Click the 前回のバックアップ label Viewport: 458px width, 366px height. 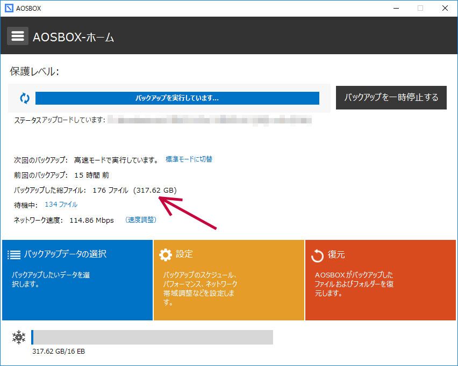click(41, 175)
